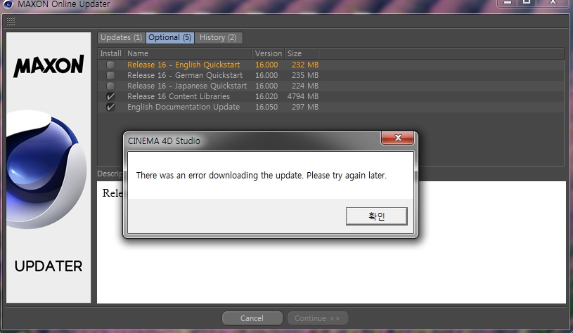The height and width of the screenshot is (333, 573).
Task: Sort by Size column header
Action: coord(302,53)
